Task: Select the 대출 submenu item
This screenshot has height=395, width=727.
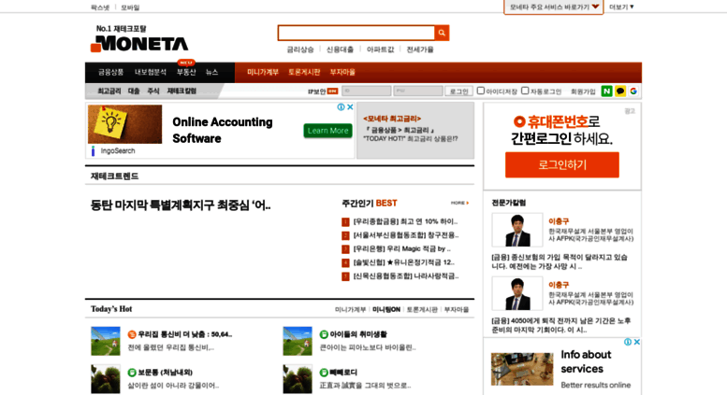Action: 134,92
